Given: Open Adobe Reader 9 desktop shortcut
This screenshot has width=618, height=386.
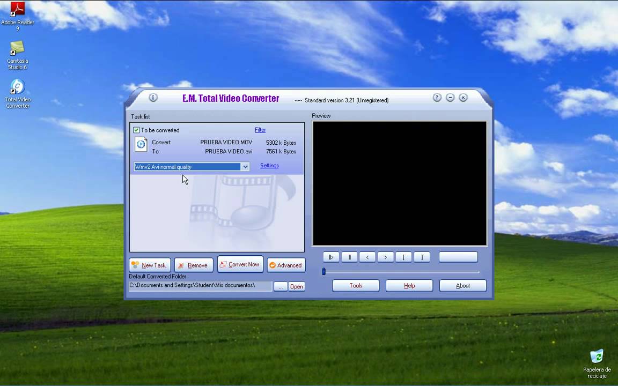Looking at the screenshot, I should 17,16.
